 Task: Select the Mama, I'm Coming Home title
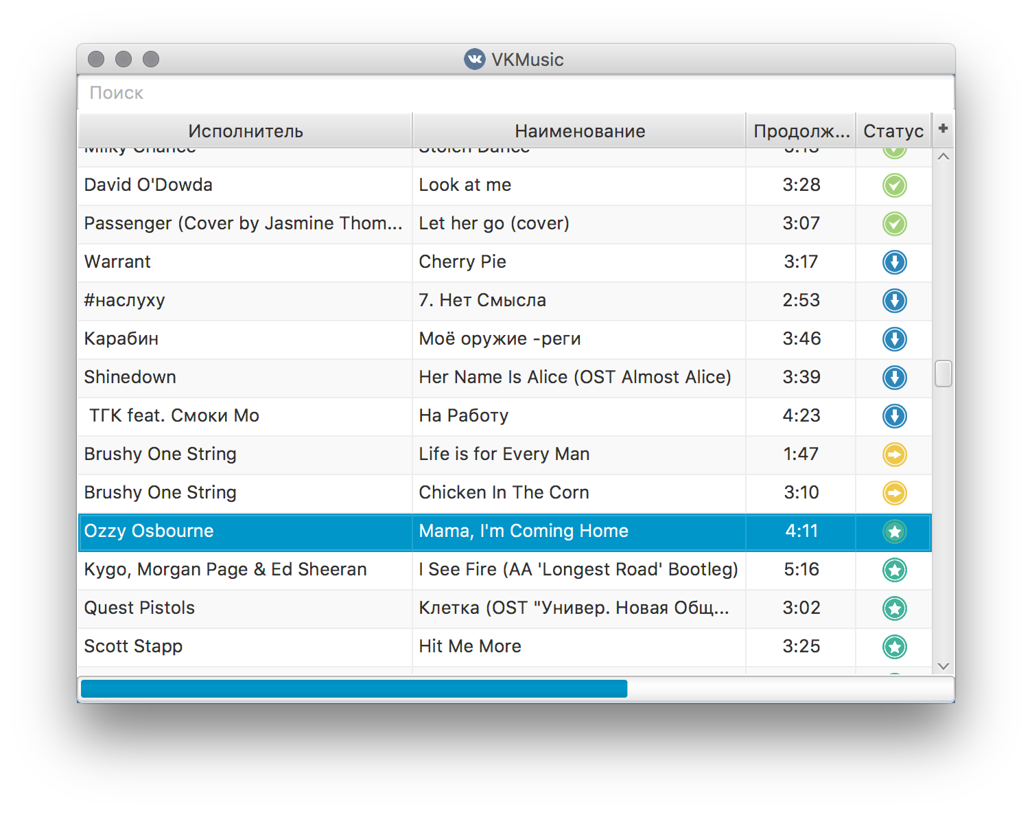(x=579, y=531)
